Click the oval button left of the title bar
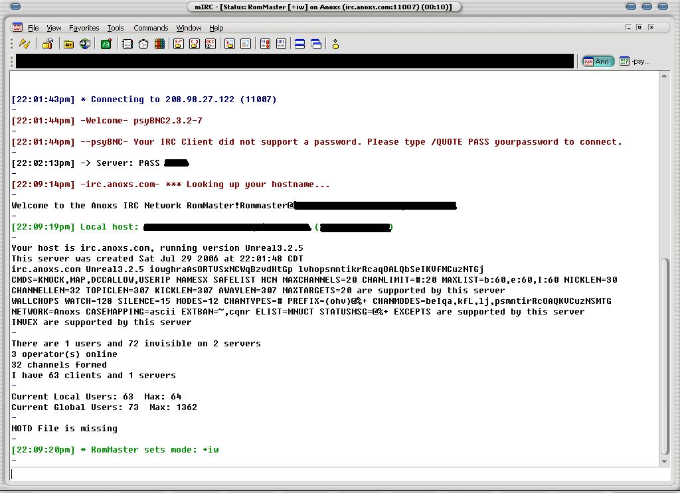 point(15,7)
